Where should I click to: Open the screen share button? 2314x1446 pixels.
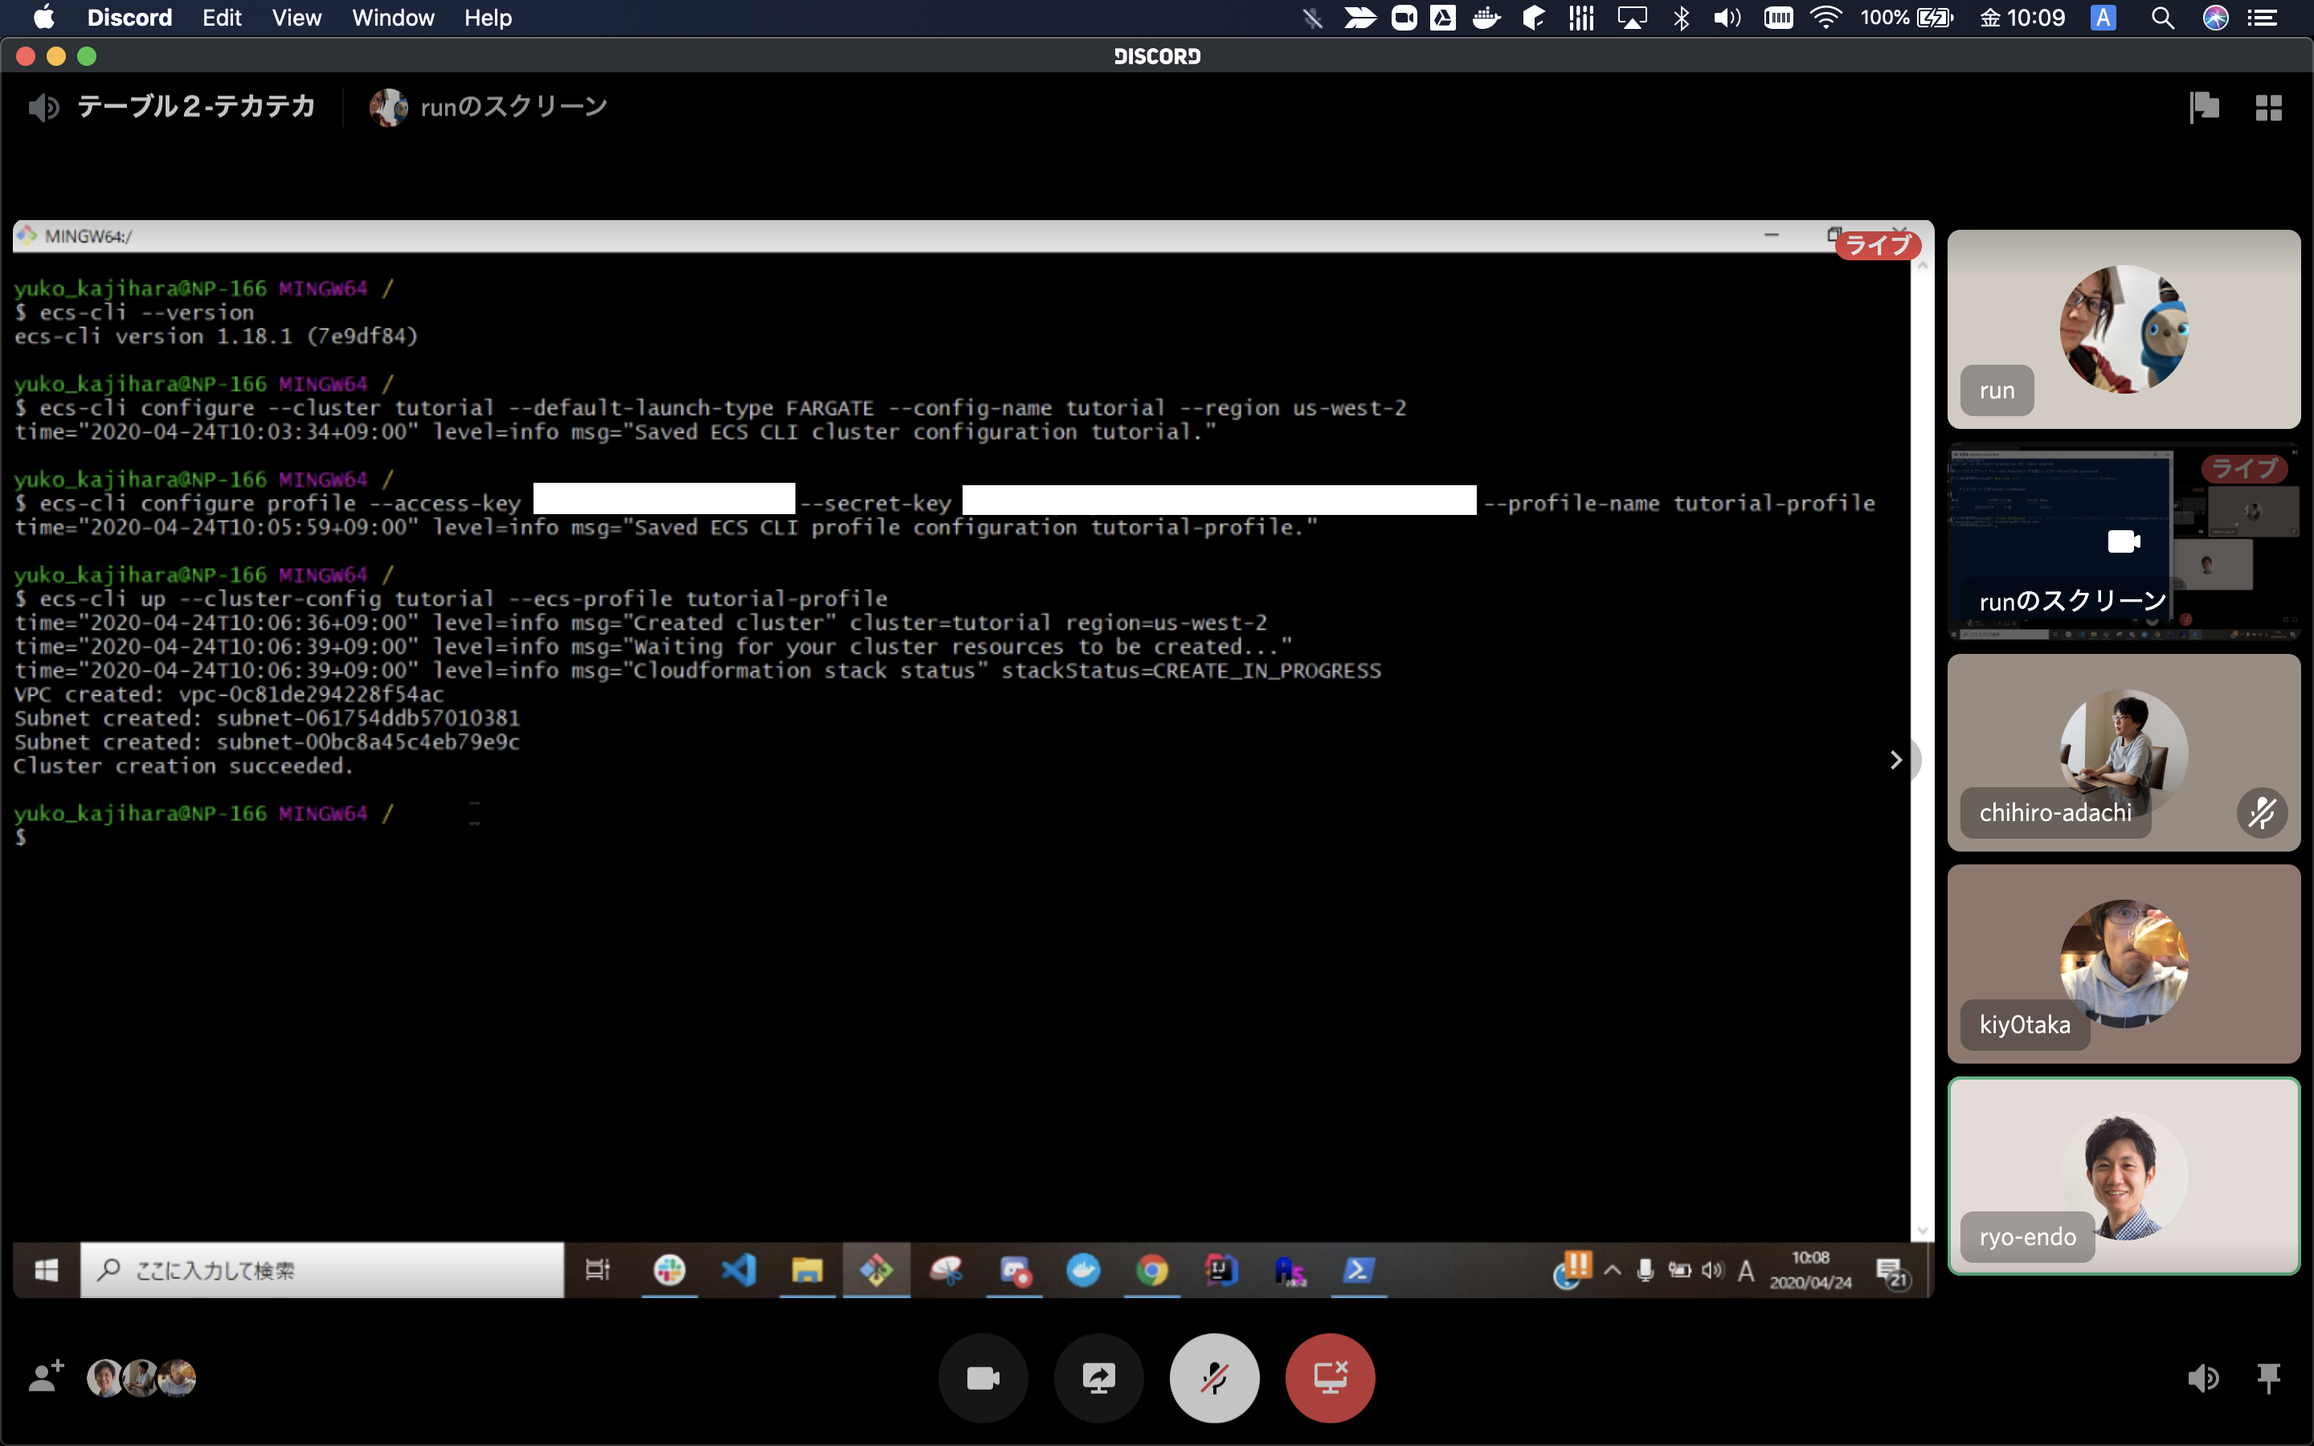coord(1098,1378)
